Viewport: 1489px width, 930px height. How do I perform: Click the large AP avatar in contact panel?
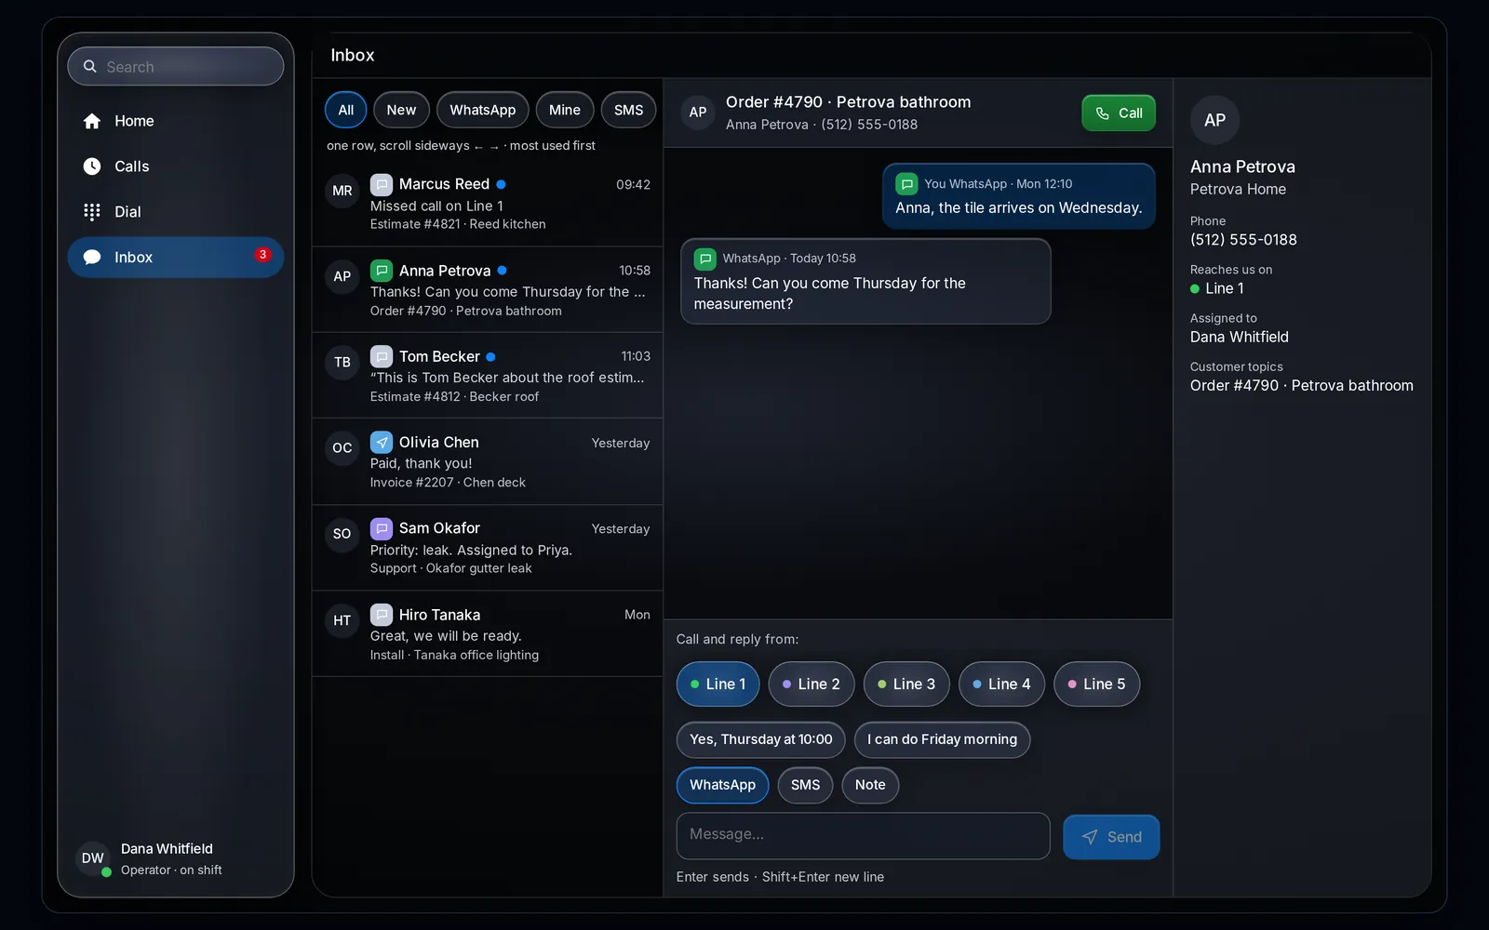[x=1214, y=120]
